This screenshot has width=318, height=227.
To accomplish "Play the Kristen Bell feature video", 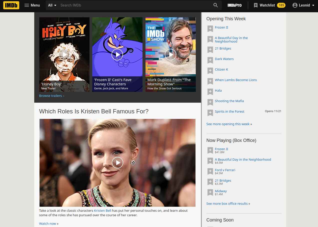I will [x=117, y=162].
